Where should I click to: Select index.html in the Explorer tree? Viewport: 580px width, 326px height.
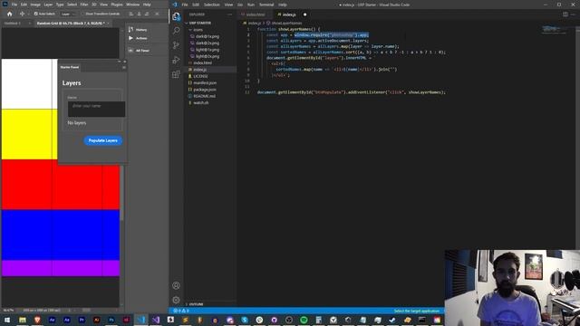tap(202, 62)
